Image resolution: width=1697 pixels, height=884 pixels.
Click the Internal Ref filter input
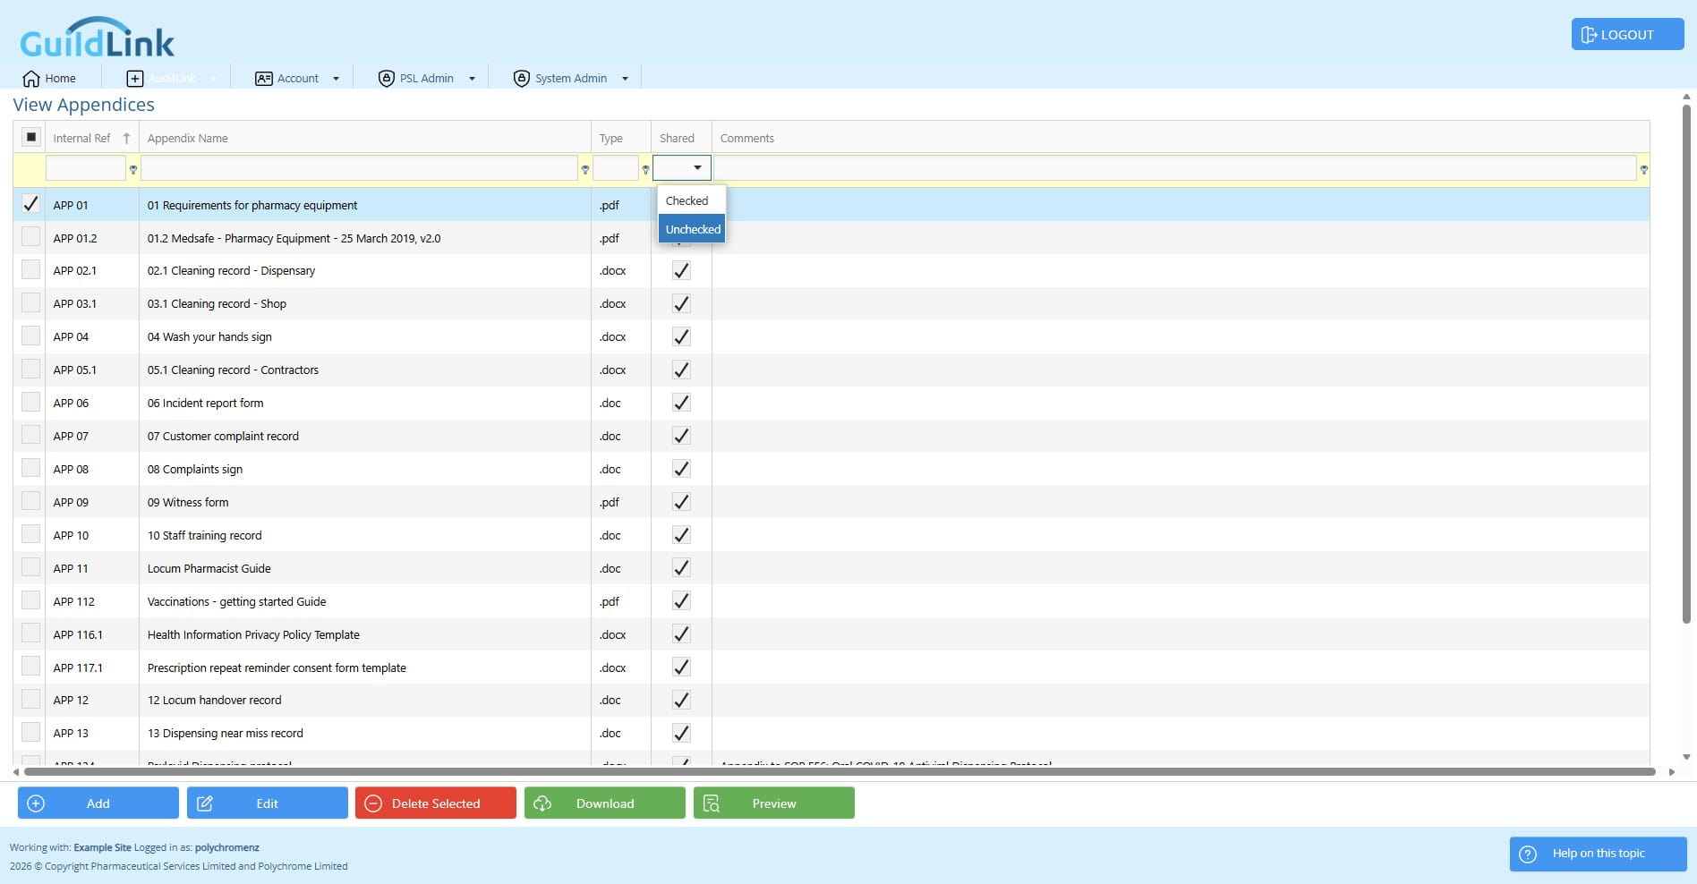86,168
